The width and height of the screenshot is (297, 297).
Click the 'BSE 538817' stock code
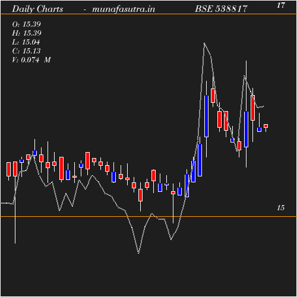tap(221, 9)
